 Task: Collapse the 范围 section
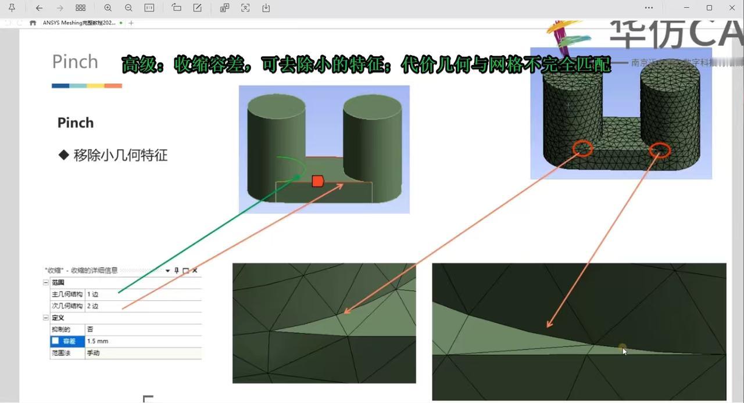[46, 282]
